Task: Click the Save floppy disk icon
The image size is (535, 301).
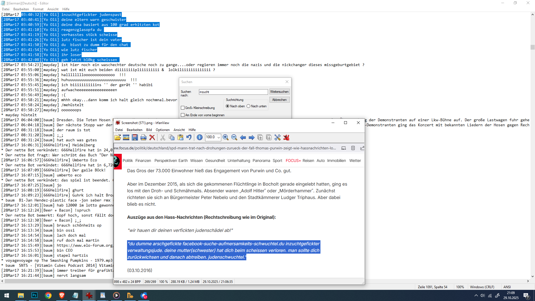Action: point(135,137)
